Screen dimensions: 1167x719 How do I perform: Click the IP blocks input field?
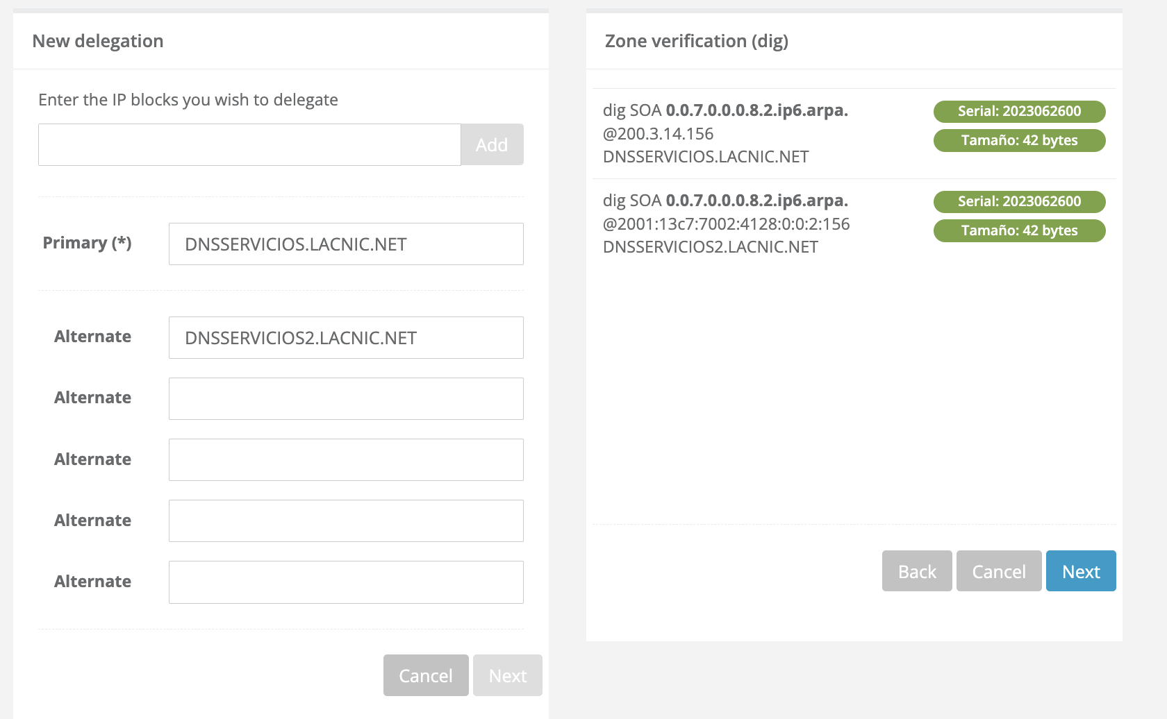point(249,144)
